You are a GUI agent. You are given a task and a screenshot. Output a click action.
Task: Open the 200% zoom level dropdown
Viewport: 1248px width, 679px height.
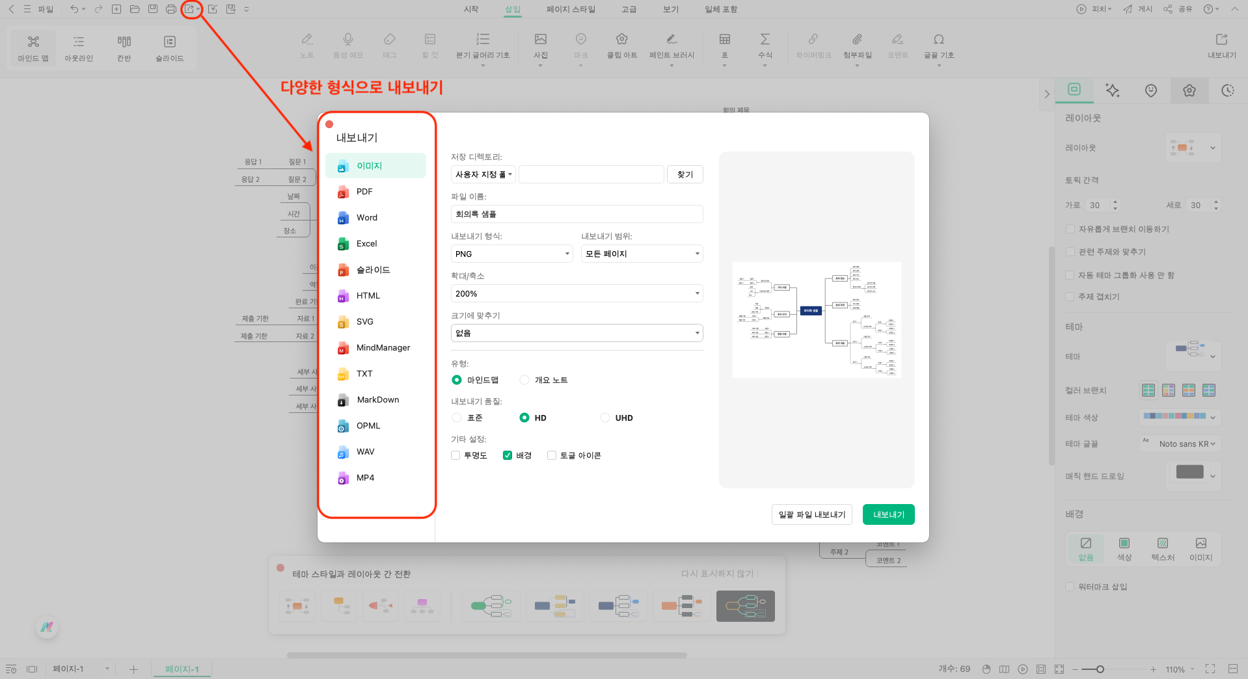point(576,293)
